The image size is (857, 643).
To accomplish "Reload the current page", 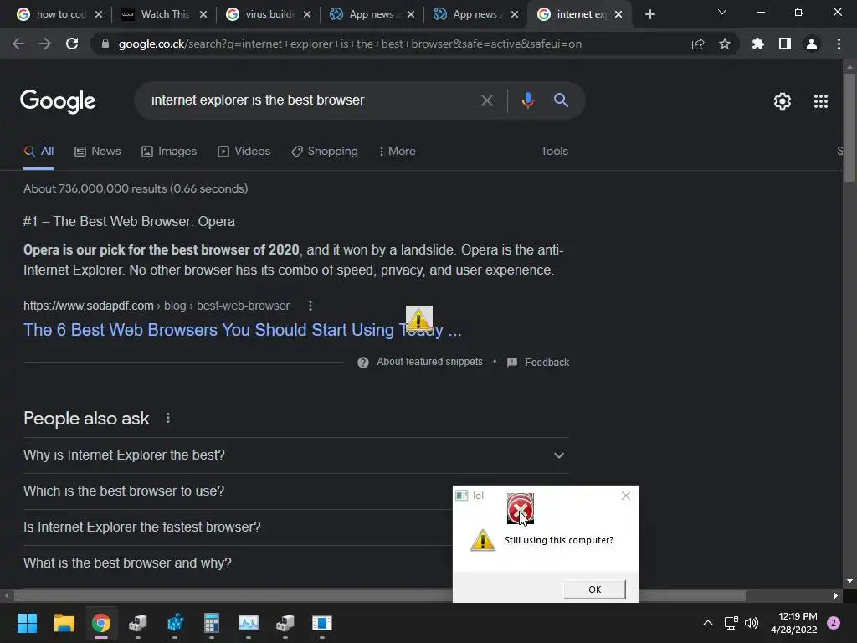I will pyautogui.click(x=72, y=44).
